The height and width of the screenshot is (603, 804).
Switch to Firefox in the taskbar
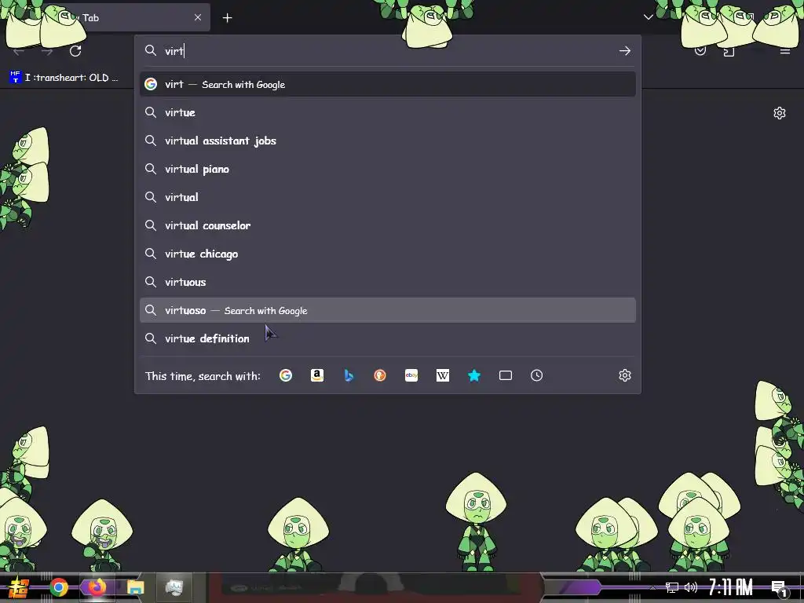tap(97, 587)
